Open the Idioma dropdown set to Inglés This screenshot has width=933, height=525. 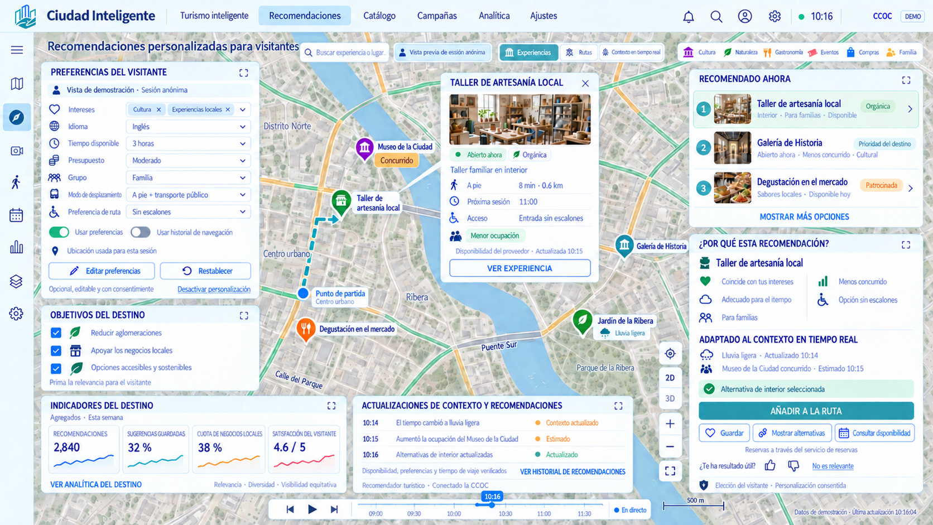tap(188, 127)
